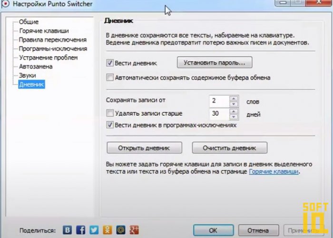
Task: Share via Twitter icon
Action: click(94, 230)
